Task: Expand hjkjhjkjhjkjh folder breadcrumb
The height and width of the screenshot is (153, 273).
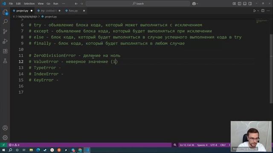Action: [28, 17]
